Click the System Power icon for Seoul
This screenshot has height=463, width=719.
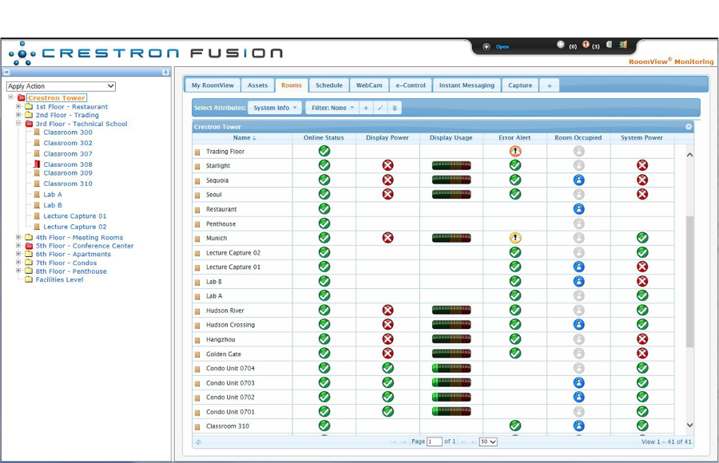642,194
